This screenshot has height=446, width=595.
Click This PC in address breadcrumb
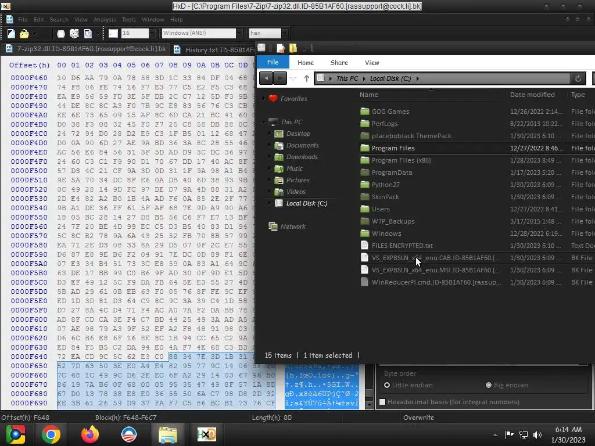click(347, 78)
